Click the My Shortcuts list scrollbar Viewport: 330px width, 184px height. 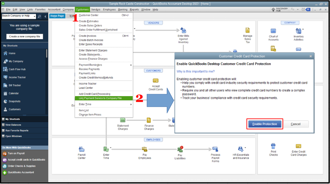(x=47, y=53)
